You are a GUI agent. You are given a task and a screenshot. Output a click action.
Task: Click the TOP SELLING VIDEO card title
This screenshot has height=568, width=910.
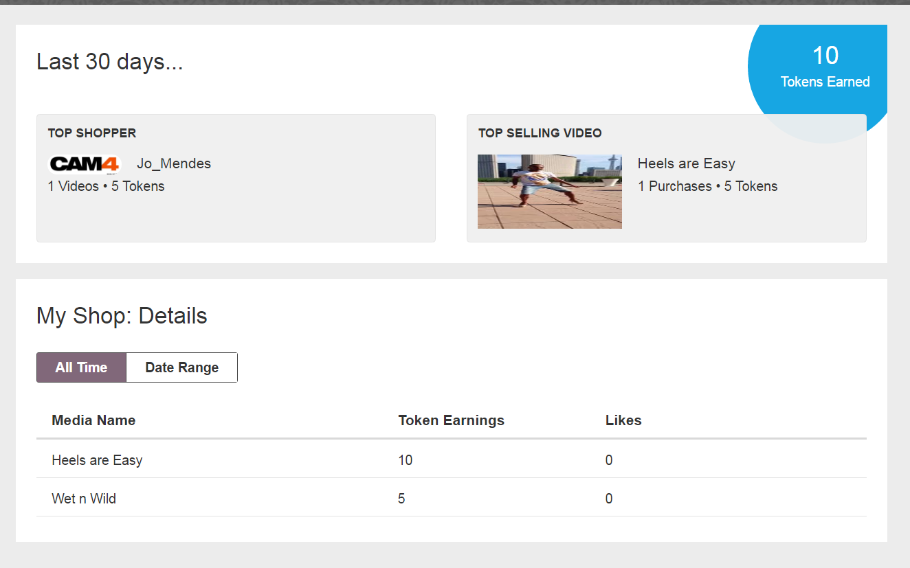click(x=540, y=133)
